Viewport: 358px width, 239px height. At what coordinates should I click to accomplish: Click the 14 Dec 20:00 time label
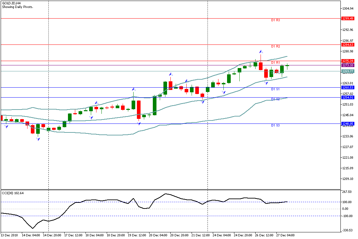pyautogui.click(x=52, y=235)
